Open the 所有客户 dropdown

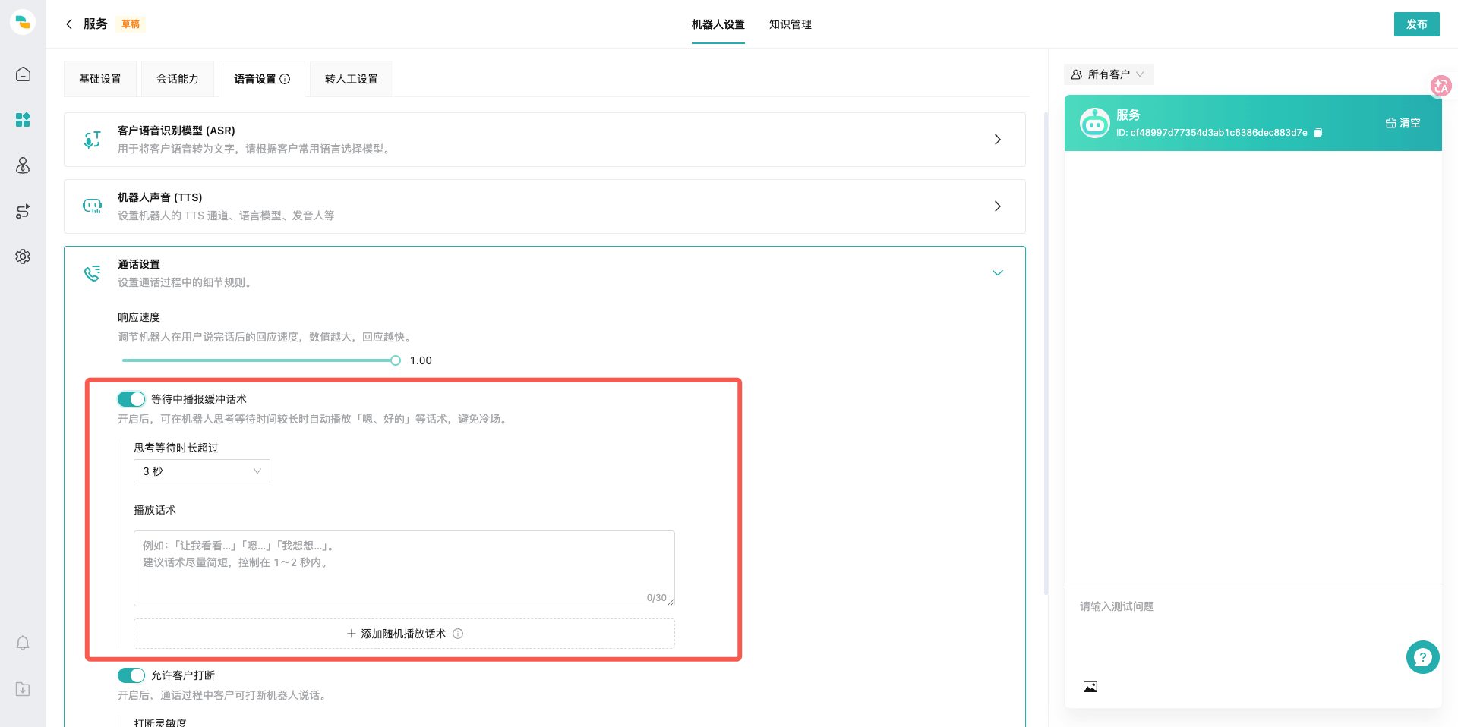click(1108, 74)
